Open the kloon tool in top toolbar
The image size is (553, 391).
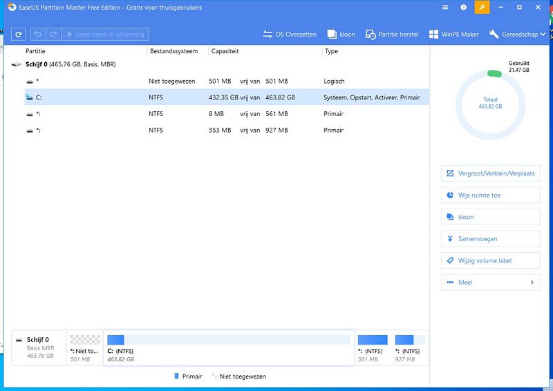[x=341, y=35]
